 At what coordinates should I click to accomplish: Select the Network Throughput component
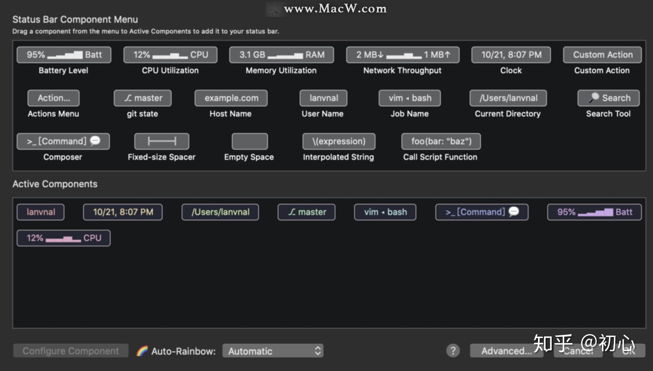(x=402, y=54)
